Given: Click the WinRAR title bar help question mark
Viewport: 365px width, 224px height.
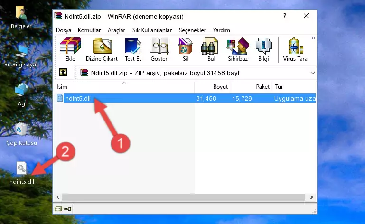Looking at the screenshot, I should click(285, 16).
